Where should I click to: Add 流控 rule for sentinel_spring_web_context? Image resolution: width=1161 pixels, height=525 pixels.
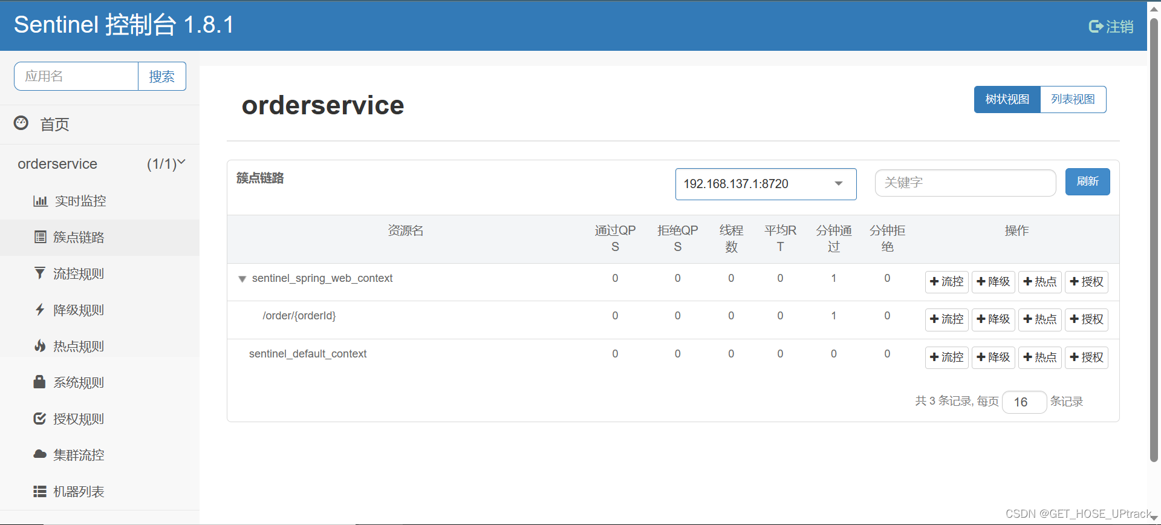[x=947, y=282]
